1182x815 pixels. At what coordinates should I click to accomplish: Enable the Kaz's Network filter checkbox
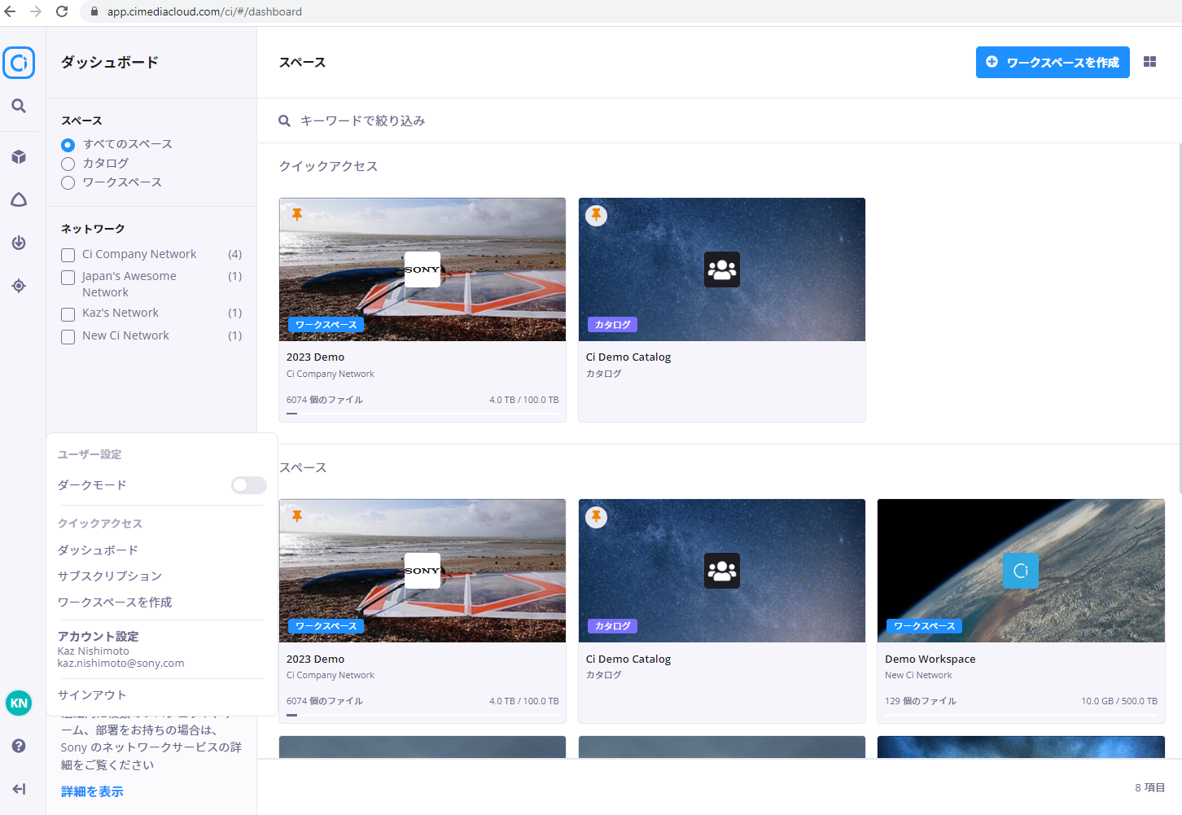pos(68,314)
